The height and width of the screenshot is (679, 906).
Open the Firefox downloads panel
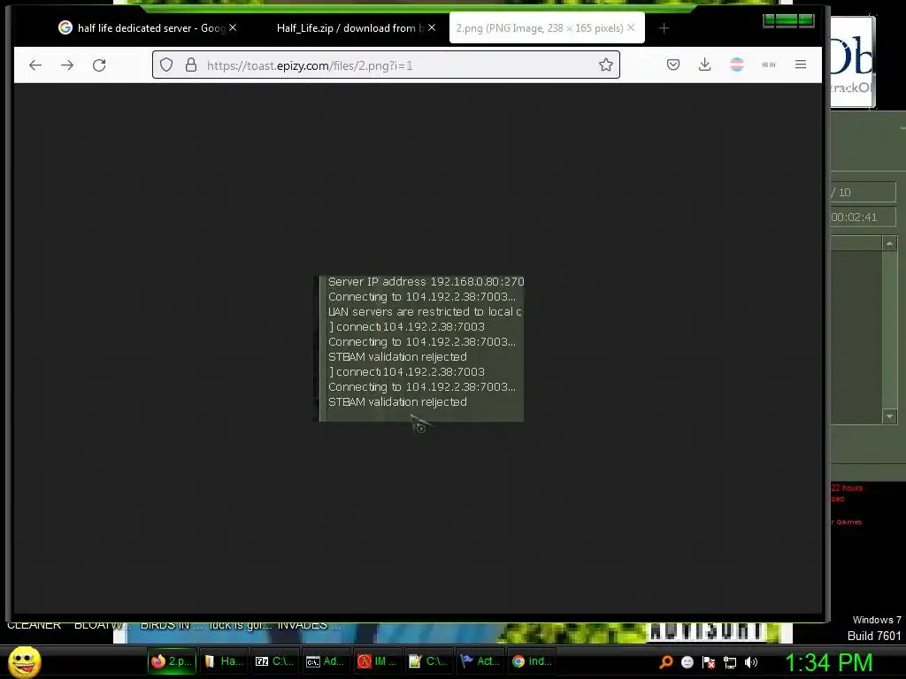pyautogui.click(x=705, y=65)
